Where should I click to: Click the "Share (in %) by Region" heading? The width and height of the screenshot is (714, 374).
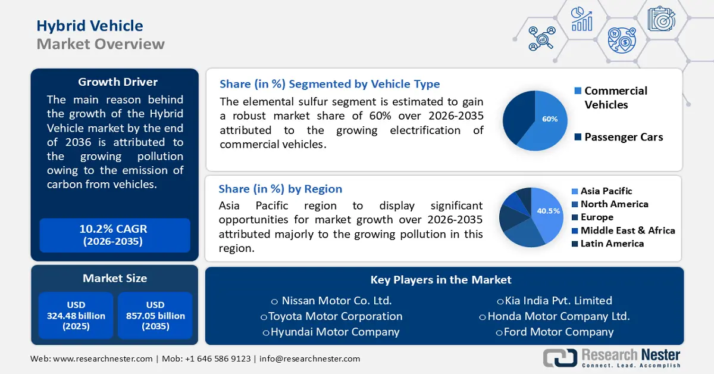pyautogui.click(x=280, y=189)
